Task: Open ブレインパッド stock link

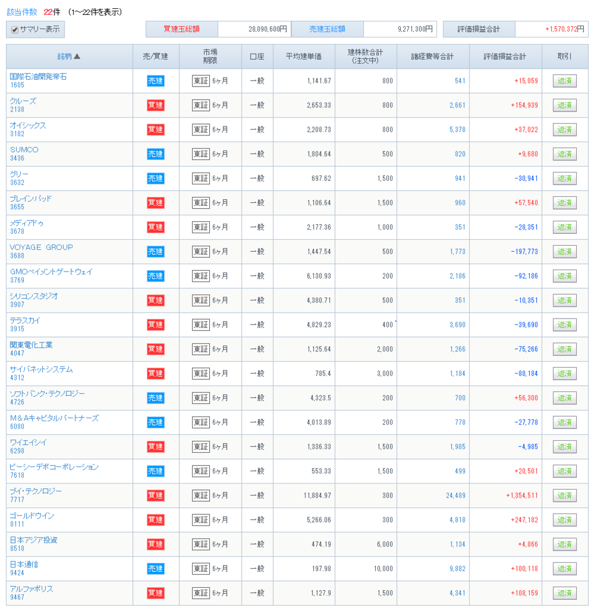Action: pos(30,199)
